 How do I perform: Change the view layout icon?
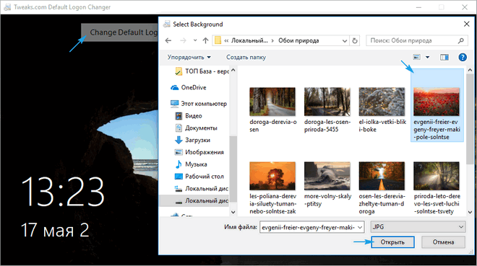(x=416, y=57)
